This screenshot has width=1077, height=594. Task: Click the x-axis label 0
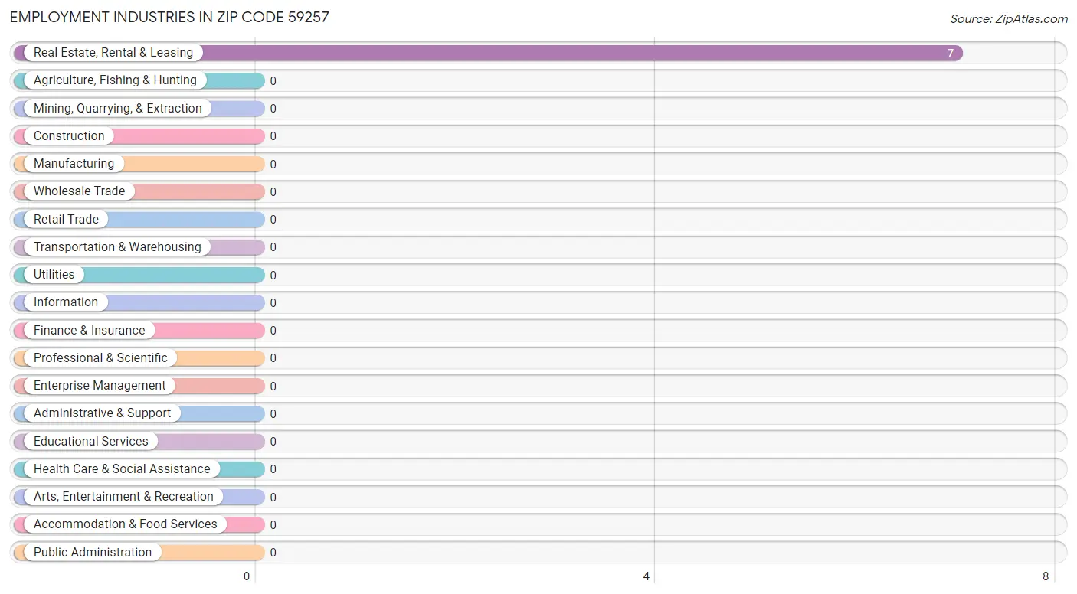coord(247,576)
